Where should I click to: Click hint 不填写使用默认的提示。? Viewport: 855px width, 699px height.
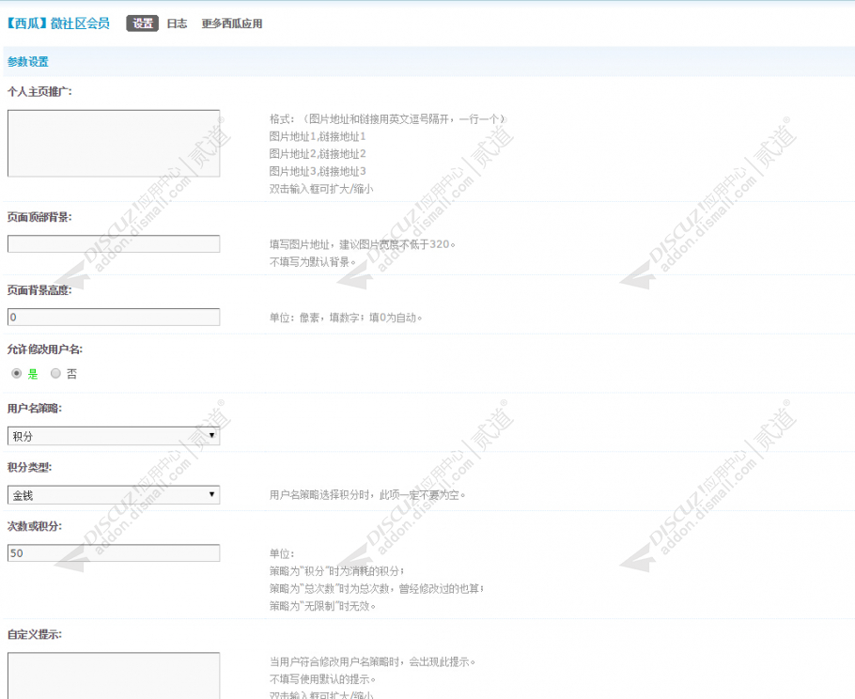[322, 679]
